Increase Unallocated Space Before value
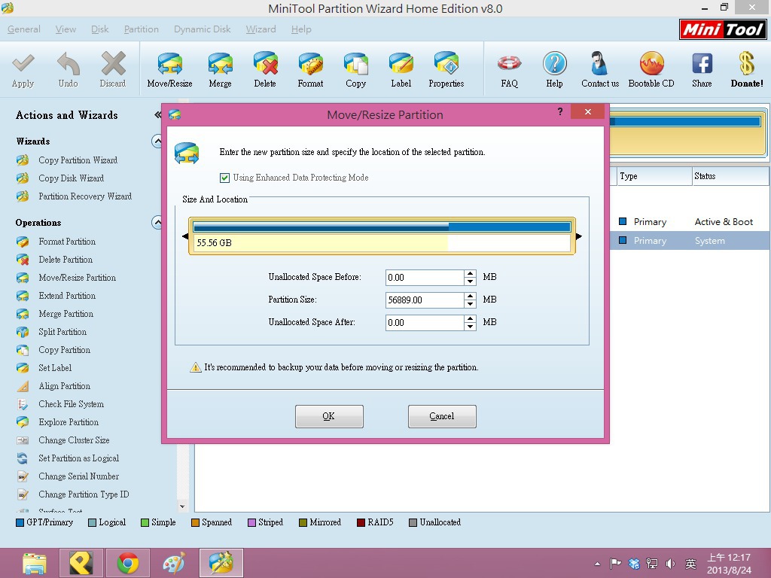The height and width of the screenshot is (578, 771). (471, 274)
